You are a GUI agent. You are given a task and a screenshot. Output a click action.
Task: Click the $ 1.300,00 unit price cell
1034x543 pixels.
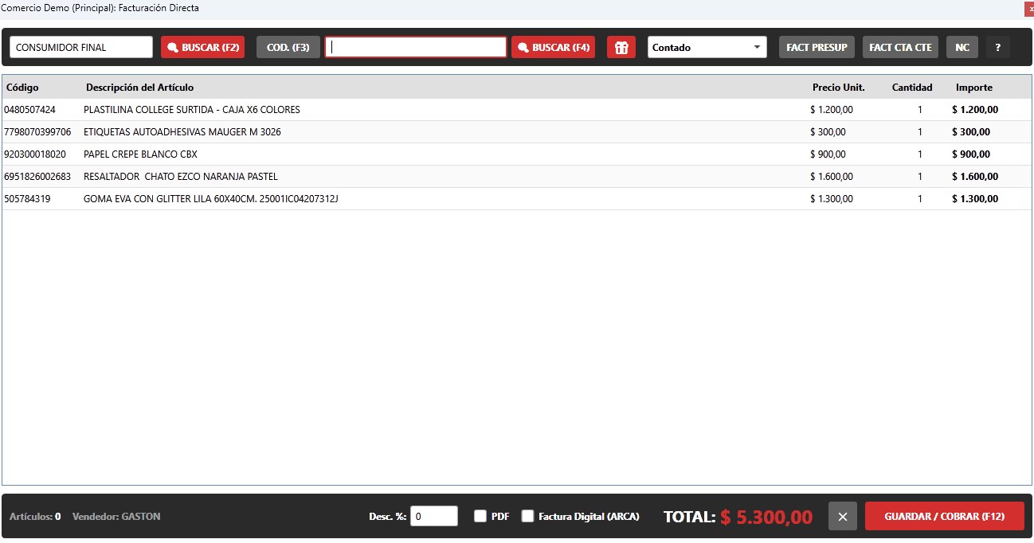click(x=832, y=199)
